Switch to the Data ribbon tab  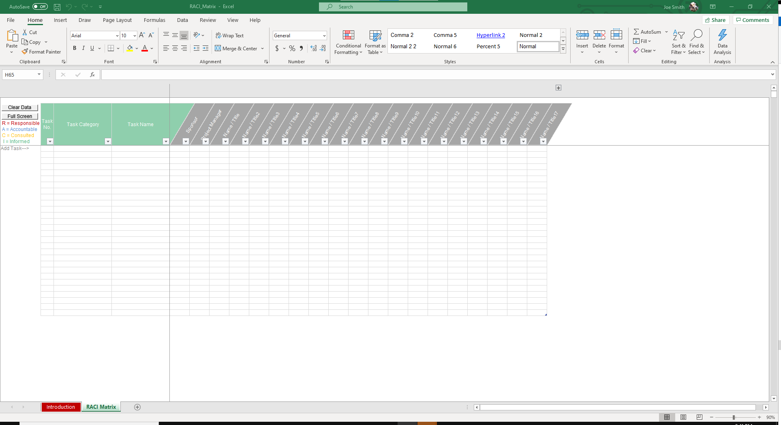click(x=182, y=20)
